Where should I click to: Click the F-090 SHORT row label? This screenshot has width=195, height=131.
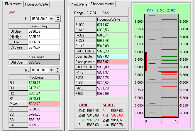[85, 67]
